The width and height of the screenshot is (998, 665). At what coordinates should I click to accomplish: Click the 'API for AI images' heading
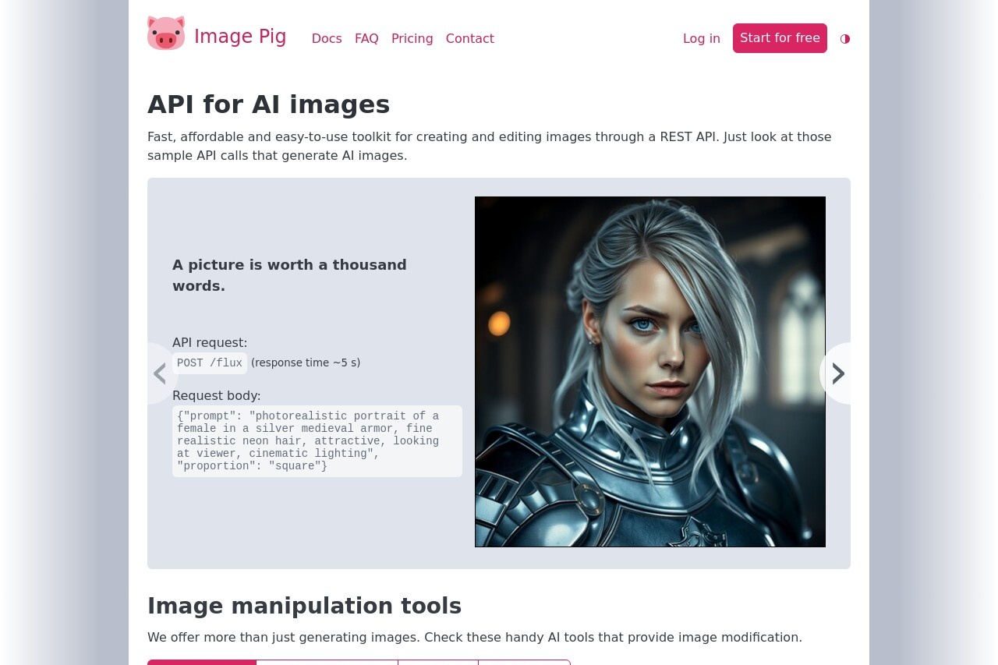[x=269, y=104]
